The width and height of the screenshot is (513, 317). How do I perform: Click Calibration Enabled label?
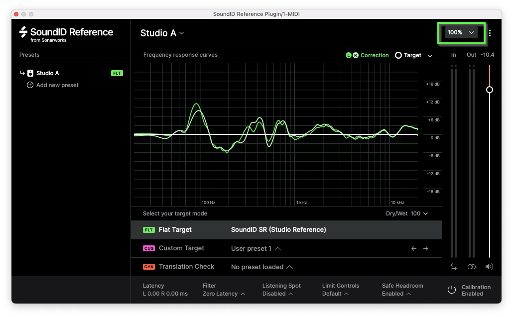tap(476, 290)
